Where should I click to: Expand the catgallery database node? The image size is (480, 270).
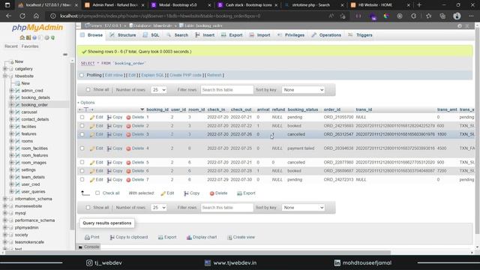pyautogui.click(x=5, y=69)
